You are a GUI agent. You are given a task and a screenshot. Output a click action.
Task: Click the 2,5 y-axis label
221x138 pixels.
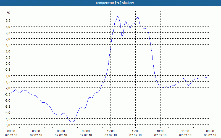pyautogui.click(x=8, y=33)
